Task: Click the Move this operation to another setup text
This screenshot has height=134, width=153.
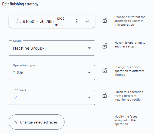Action: [130, 44]
